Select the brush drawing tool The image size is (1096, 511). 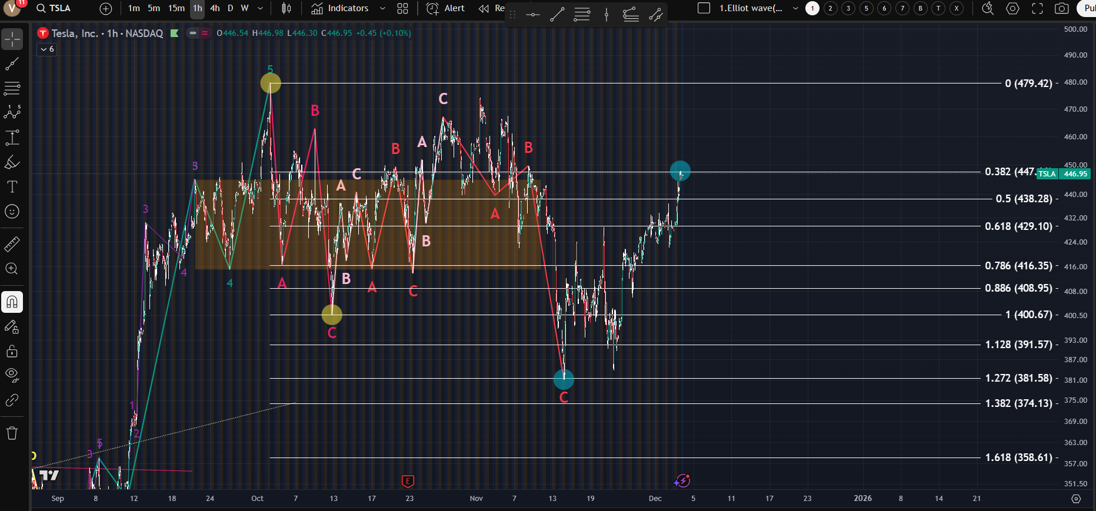[x=12, y=163]
